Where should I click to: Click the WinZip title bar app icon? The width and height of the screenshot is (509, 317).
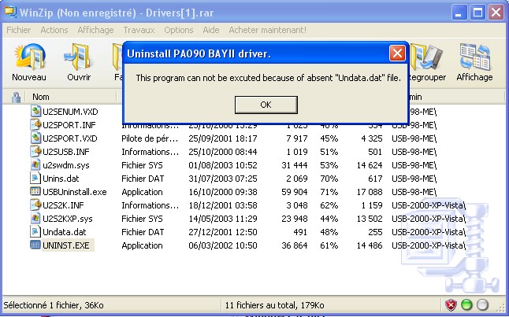(11, 12)
